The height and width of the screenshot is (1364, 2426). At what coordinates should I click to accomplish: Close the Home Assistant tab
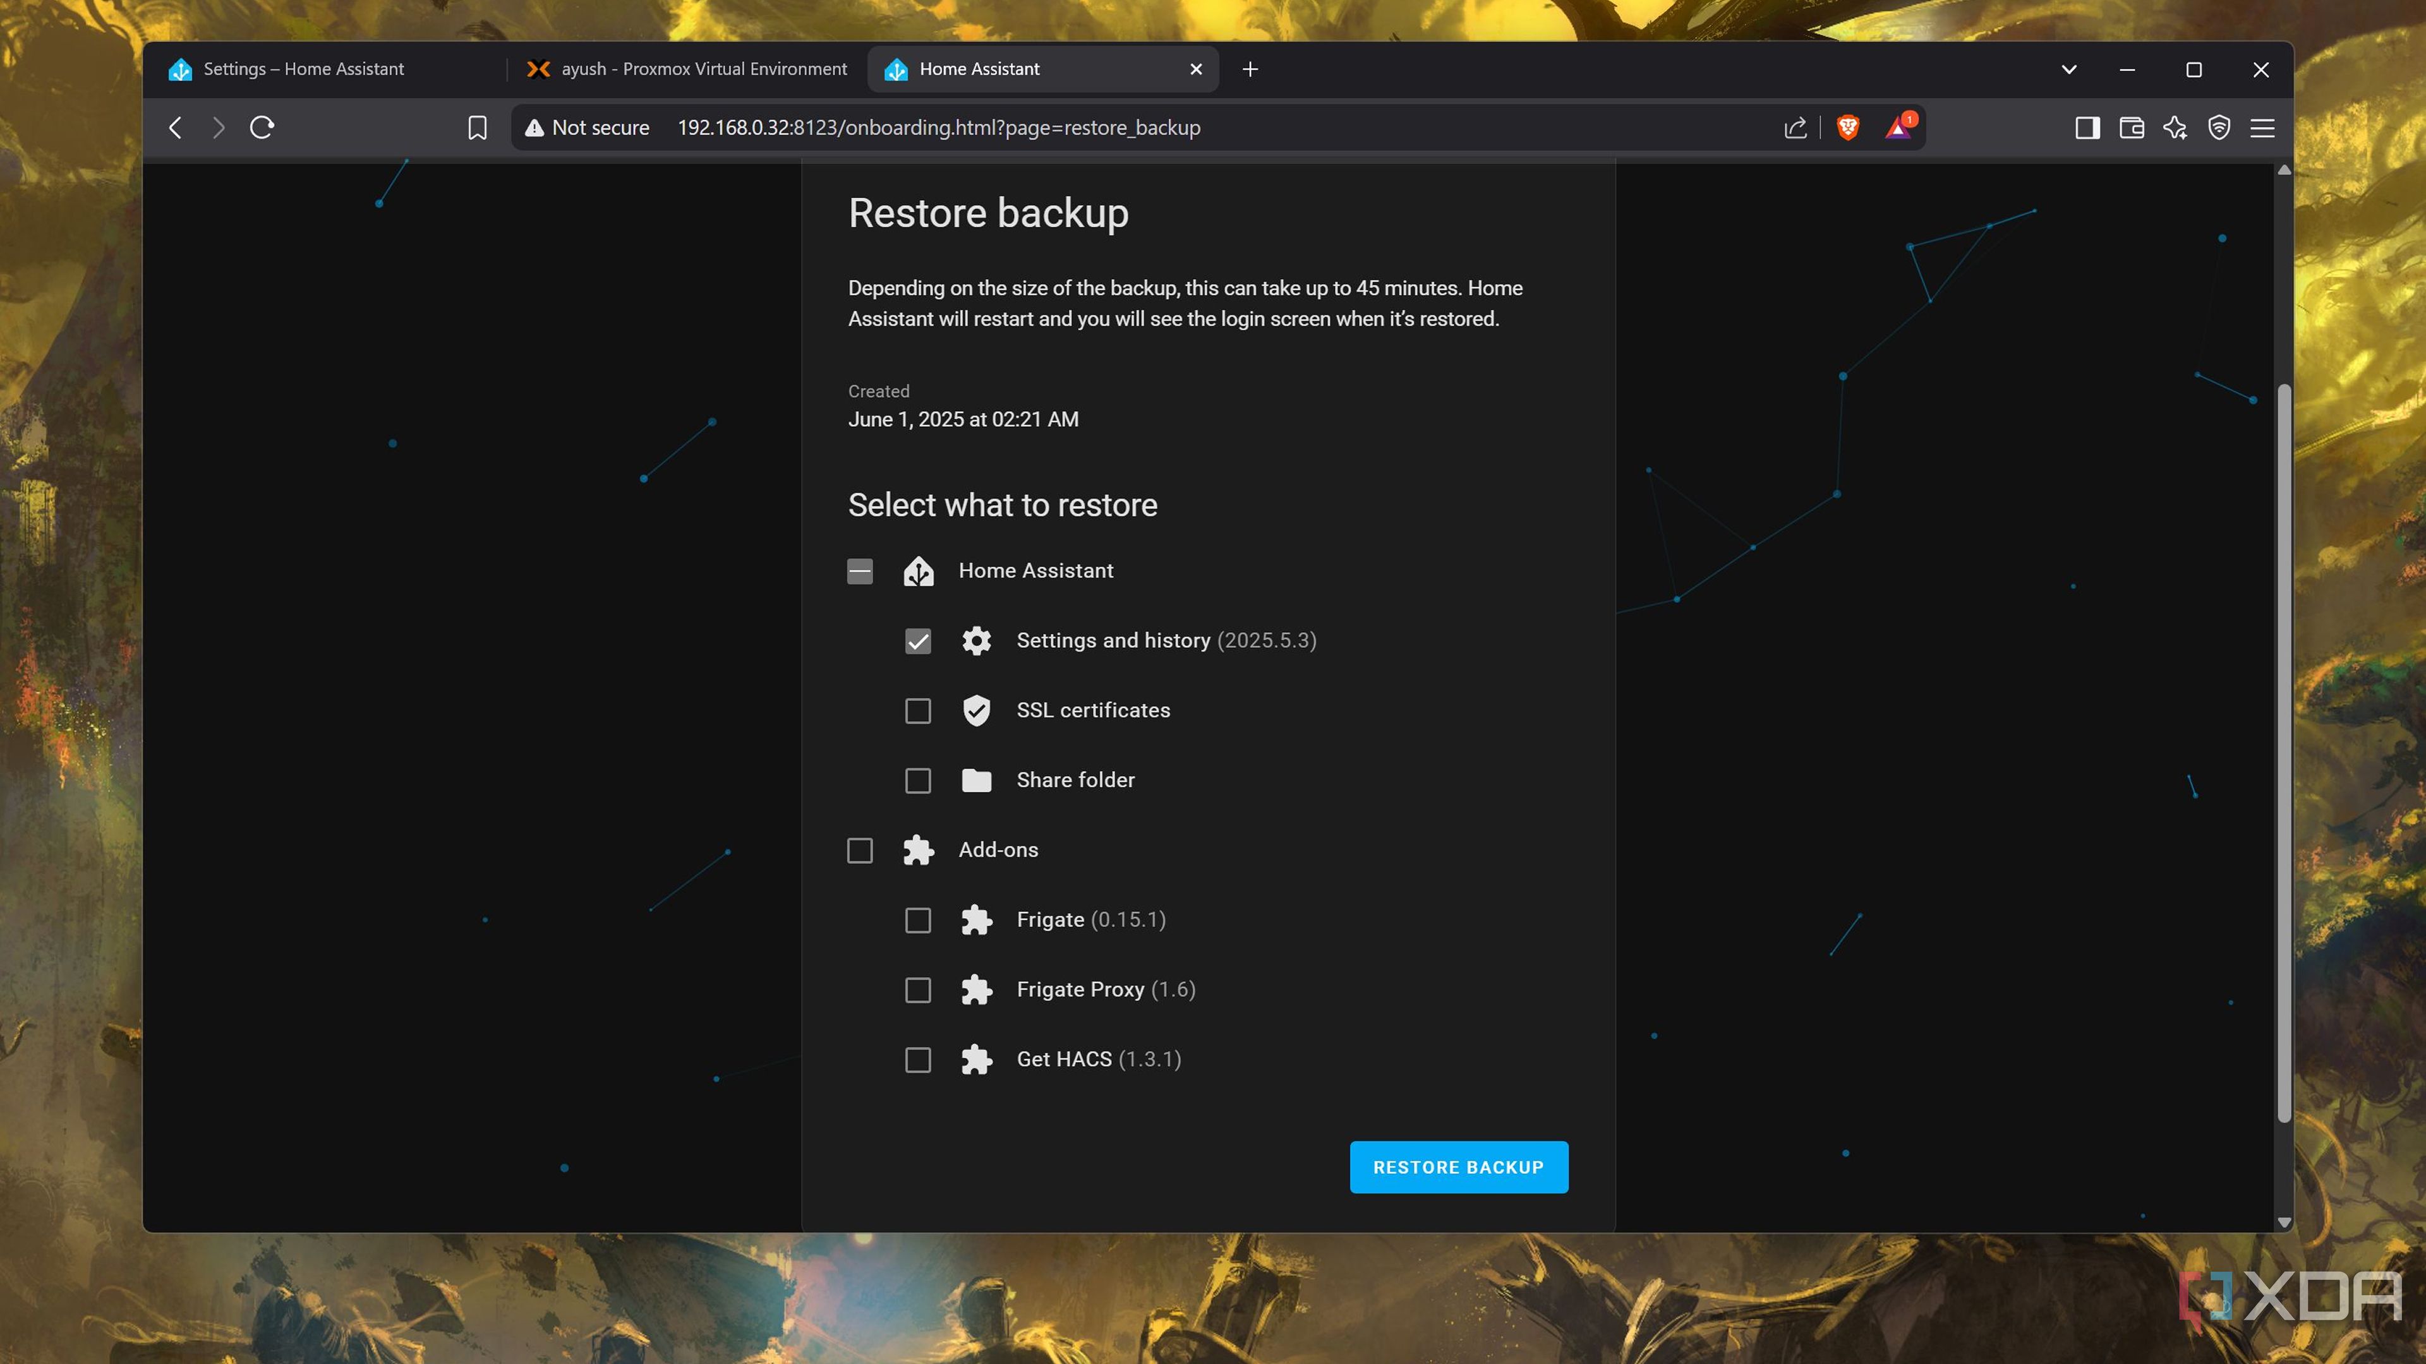pos(1196,69)
